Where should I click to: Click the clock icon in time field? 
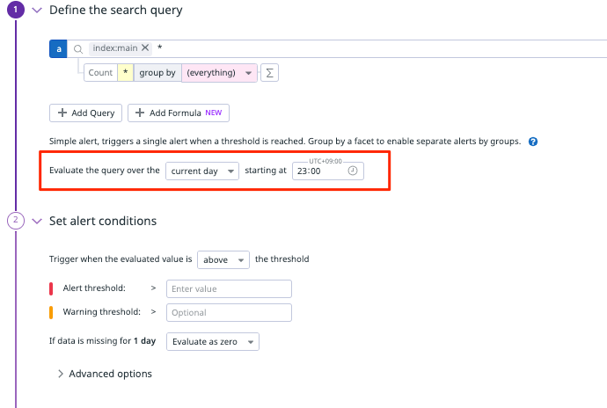pyautogui.click(x=353, y=171)
